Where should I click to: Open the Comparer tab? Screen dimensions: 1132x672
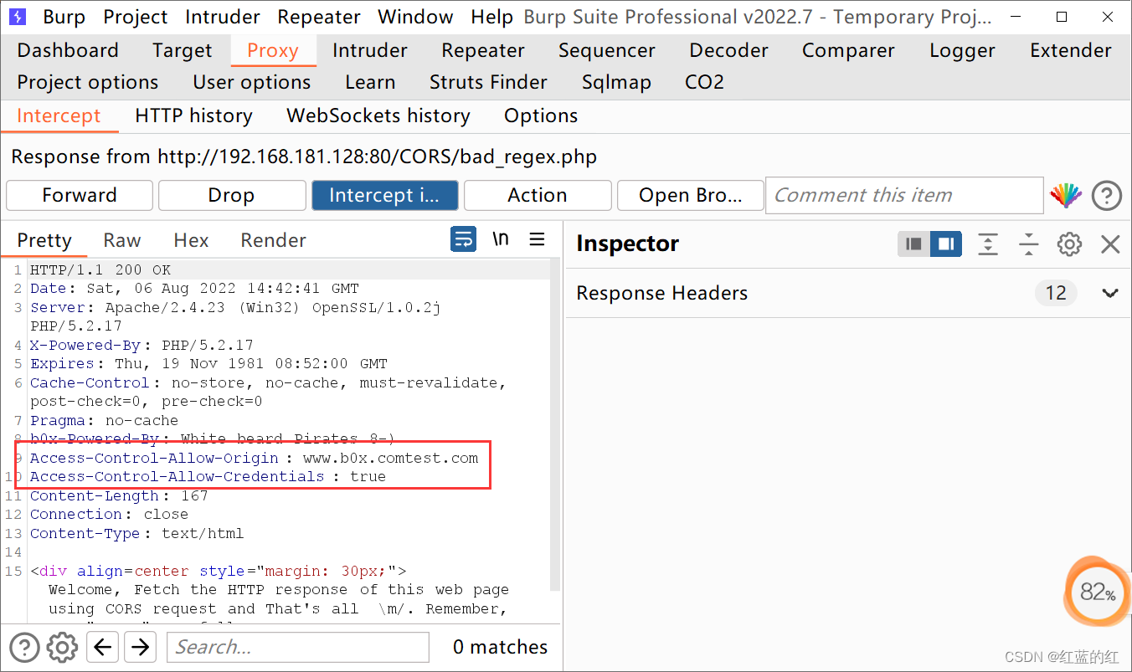coord(848,50)
